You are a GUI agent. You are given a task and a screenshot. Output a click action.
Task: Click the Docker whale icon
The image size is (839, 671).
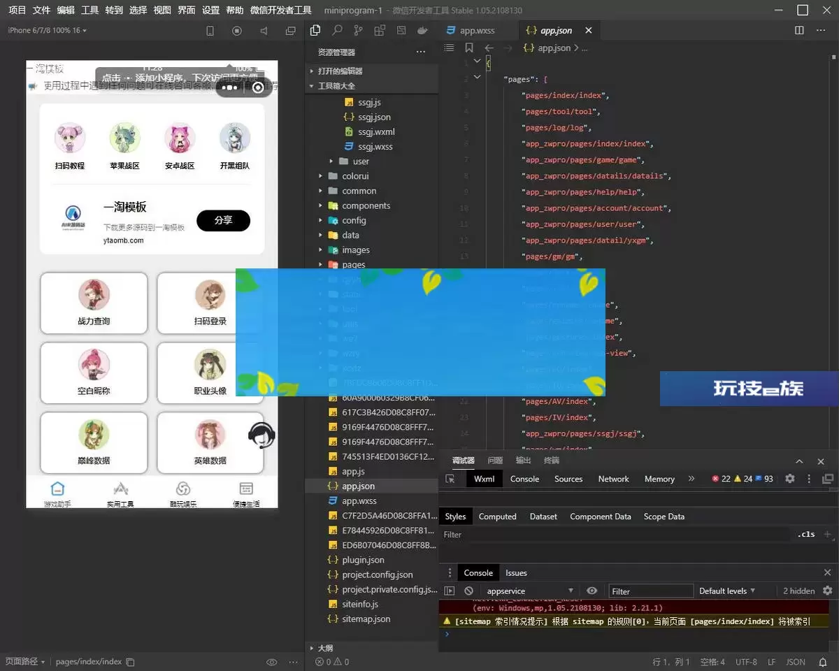tap(422, 31)
